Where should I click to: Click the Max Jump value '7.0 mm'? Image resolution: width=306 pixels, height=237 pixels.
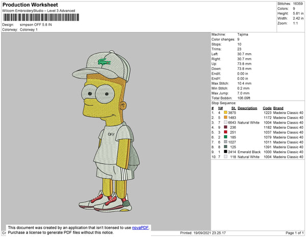[243, 93]
